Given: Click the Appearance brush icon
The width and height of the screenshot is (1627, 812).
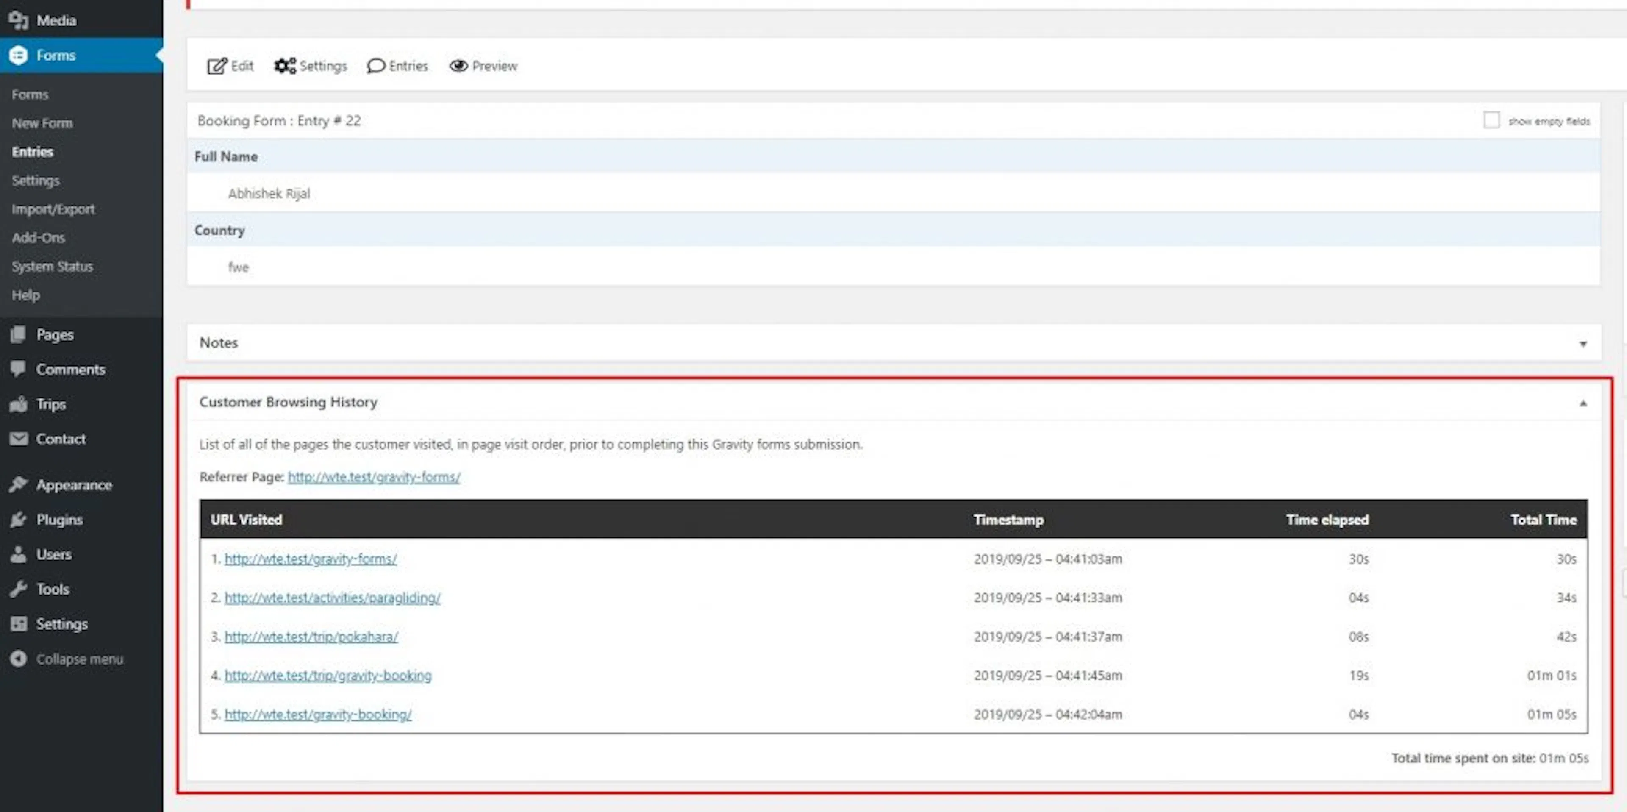Looking at the screenshot, I should [x=19, y=485].
